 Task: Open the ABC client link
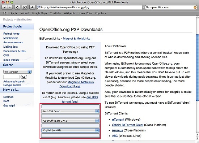click(x=115, y=136)
